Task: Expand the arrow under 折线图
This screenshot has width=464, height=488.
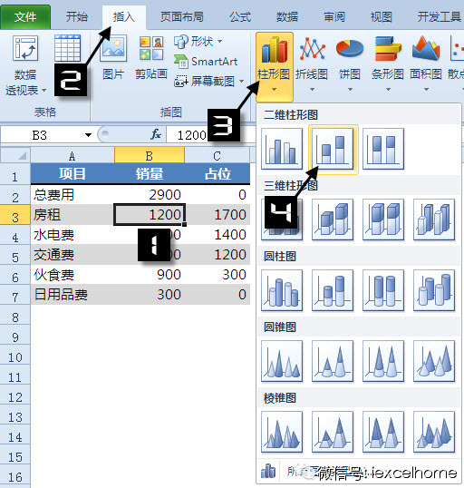Action: [x=312, y=90]
